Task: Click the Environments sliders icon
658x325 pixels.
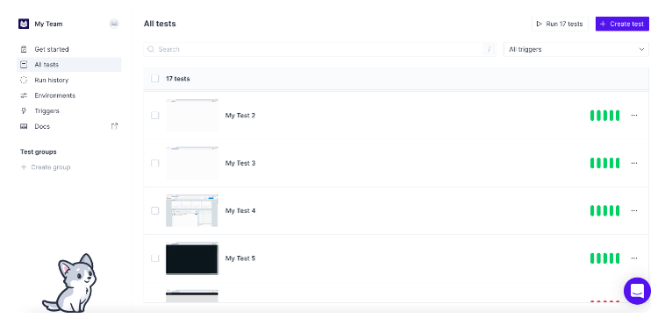Action: [x=24, y=95]
